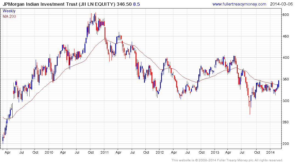Screen dimensions: 295x164
Task: Click the Weekly interval label
Action: click(9, 11)
